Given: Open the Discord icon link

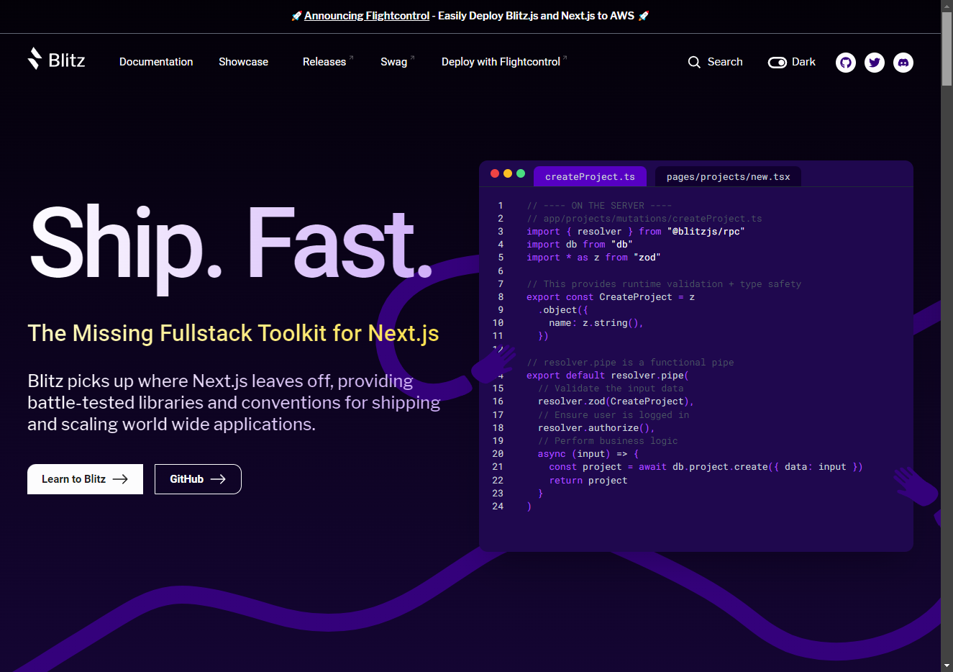Looking at the screenshot, I should click(x=903, y=63).
